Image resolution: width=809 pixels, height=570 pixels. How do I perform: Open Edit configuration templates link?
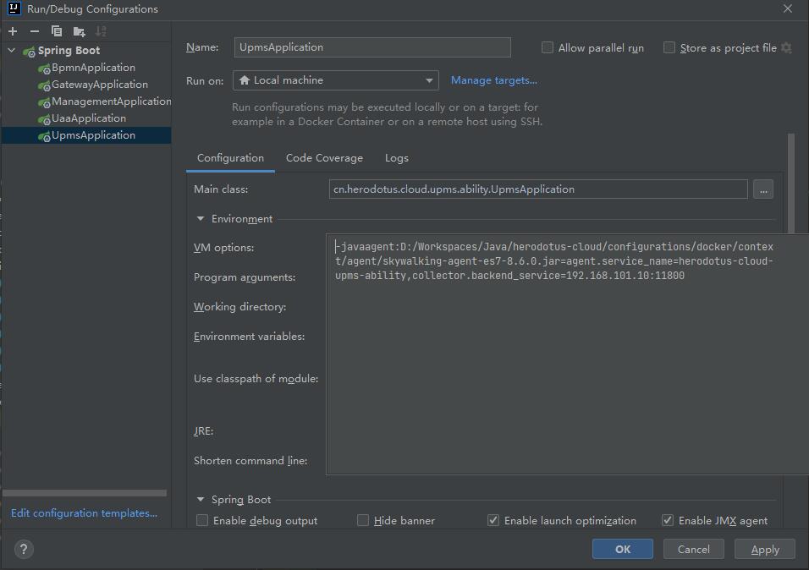tap(84, 513)
